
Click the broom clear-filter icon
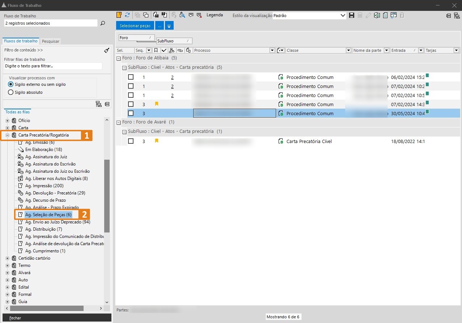point(106,50)
